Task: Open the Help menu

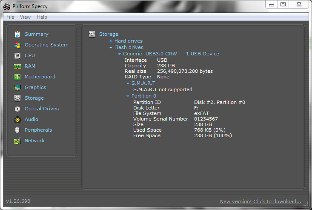Action: pyautogui.click(x=42, y=17)
